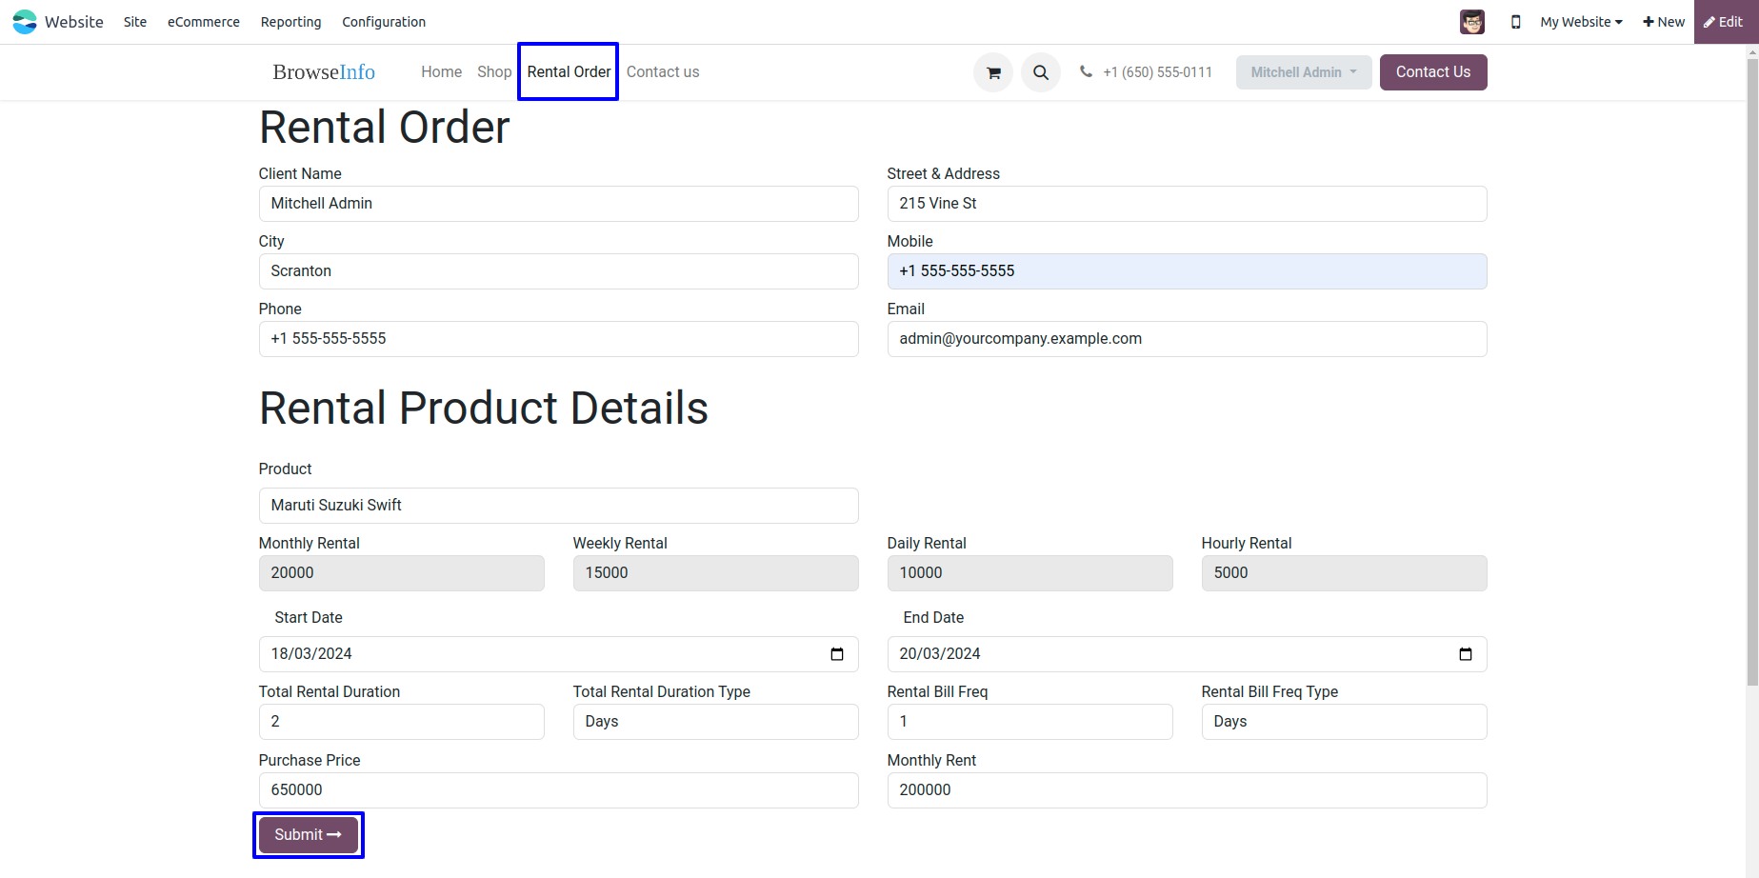
Task: Click the Odoo Website app logo
Action: click(x=25, y=22)
